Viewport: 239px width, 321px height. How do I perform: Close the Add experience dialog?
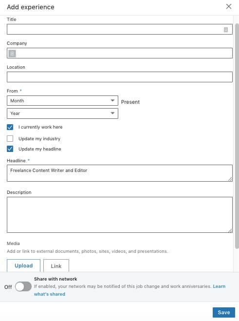pos(229,6)
